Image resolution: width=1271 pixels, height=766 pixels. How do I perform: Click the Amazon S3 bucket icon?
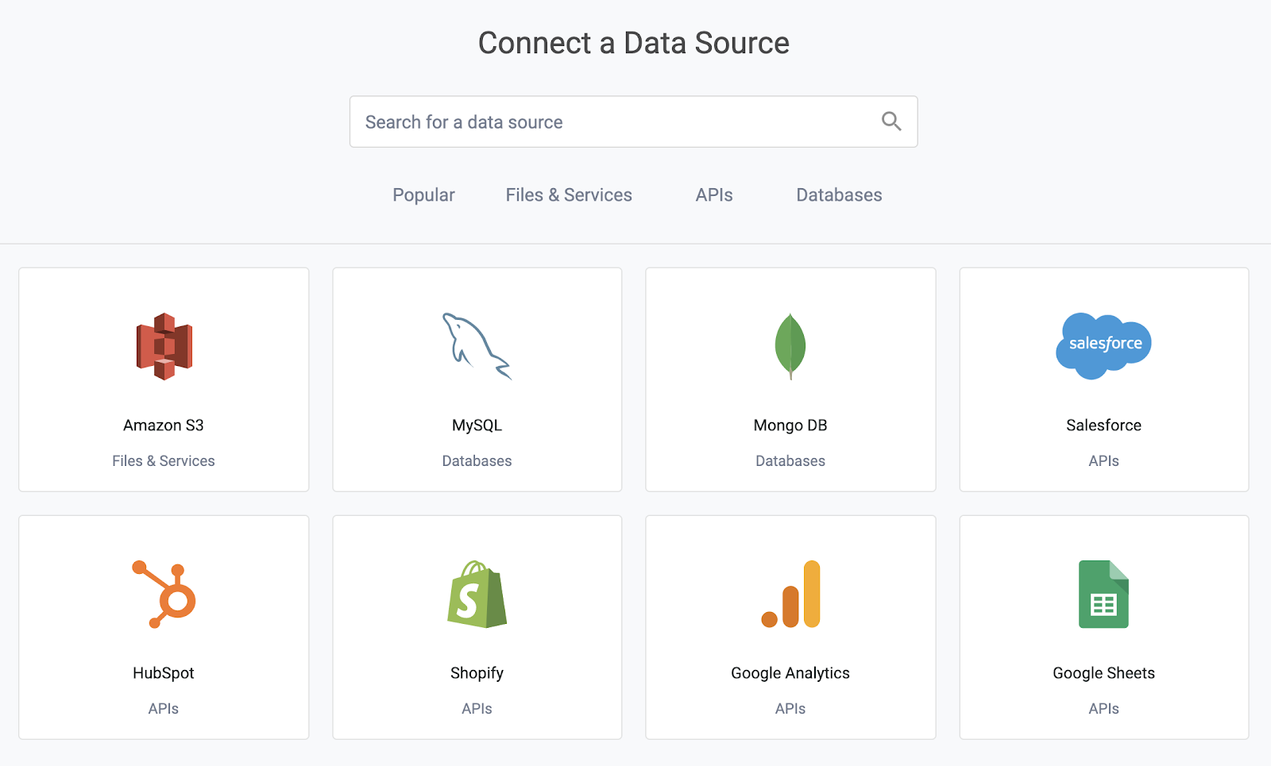click(x=164, y=346)
